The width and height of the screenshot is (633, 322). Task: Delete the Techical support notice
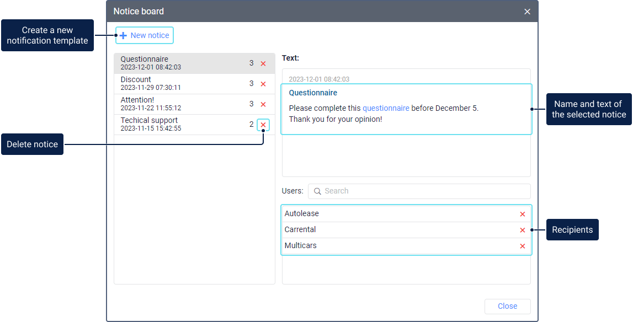click(x=263, y=125)
